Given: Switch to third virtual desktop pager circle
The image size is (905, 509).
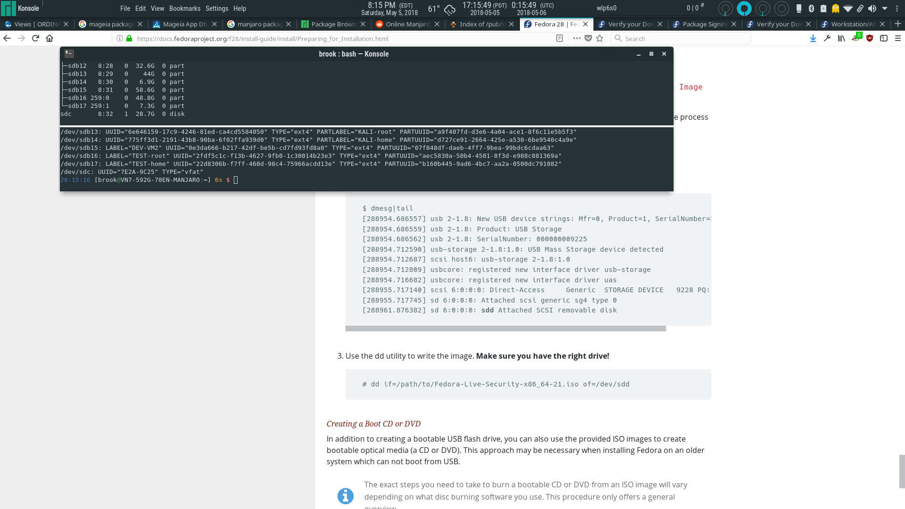Looking at the screenshot, I should (763, 8).
